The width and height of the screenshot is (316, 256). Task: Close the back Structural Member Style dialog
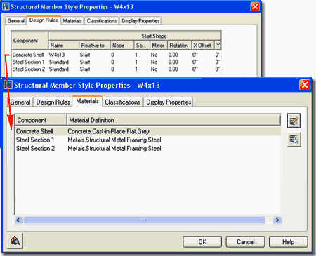255,6
